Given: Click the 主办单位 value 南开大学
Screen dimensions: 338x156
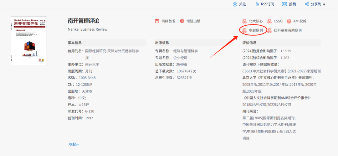Looking at the screenshot, I should tap(92, 64).
